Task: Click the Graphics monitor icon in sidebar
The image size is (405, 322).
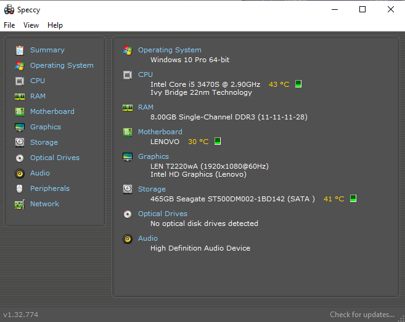Action: tap(20, 127)
